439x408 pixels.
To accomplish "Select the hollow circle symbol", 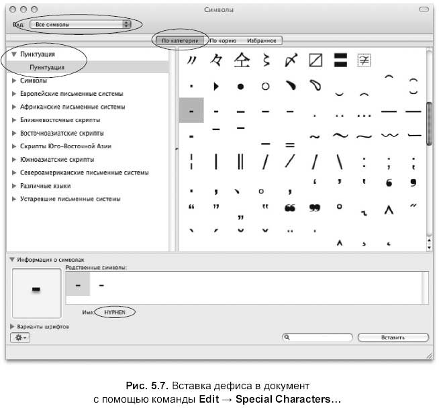I will [265, 86].
